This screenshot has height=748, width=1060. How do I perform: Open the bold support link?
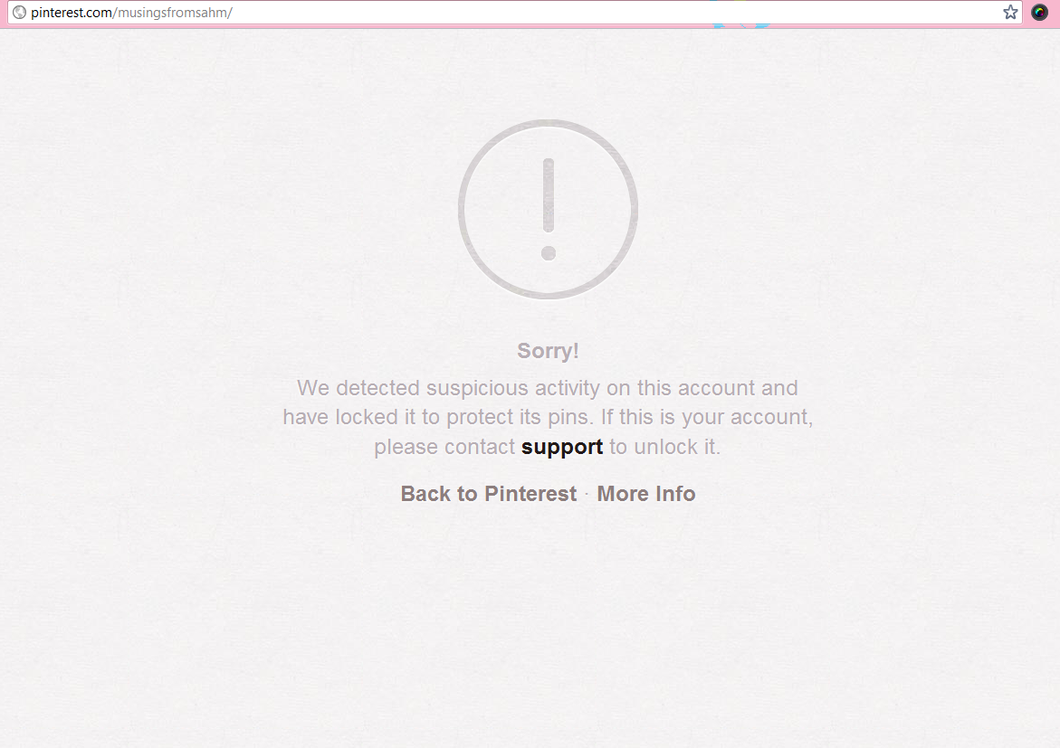562,448
